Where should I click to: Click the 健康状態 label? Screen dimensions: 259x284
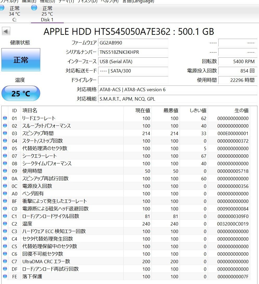point(20,43)
